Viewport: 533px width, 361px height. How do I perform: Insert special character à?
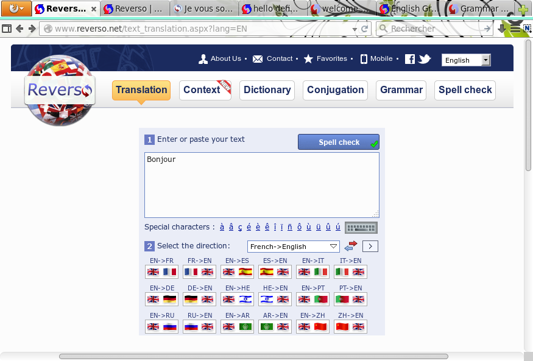222,227
